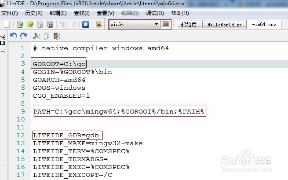Viewport: 288px width, 180px height.
Task: Click the grayed-out document icon before Home
Action: pyautogui.click(x=73, y=24)
